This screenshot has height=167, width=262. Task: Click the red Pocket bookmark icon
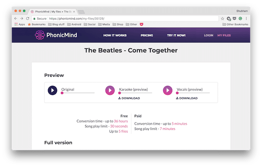tap(141, 24)
